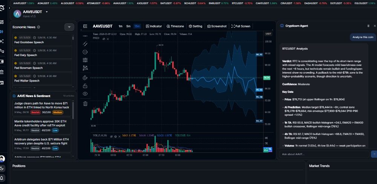The image size is (377, 184).
Task: Open the bank building icon in sidebar
Action: 2,72
